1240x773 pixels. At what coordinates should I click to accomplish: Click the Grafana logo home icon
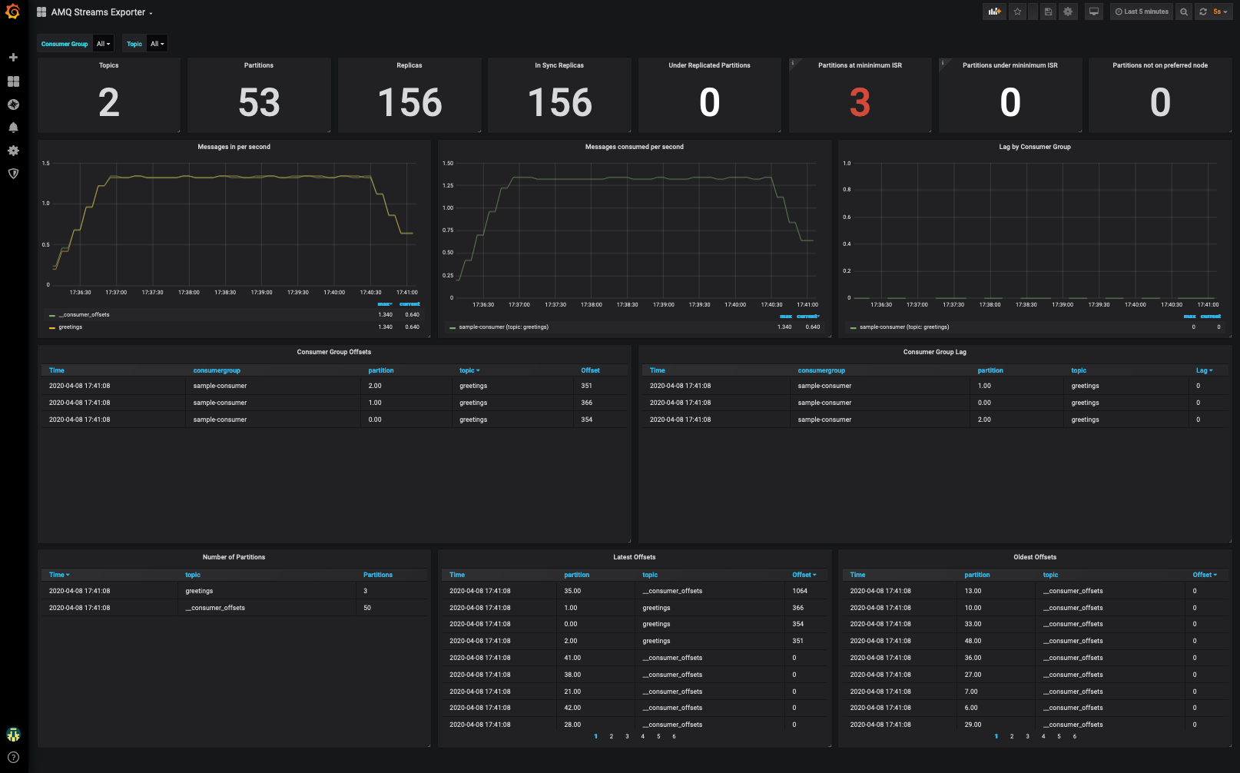click(x=13, y=12)
